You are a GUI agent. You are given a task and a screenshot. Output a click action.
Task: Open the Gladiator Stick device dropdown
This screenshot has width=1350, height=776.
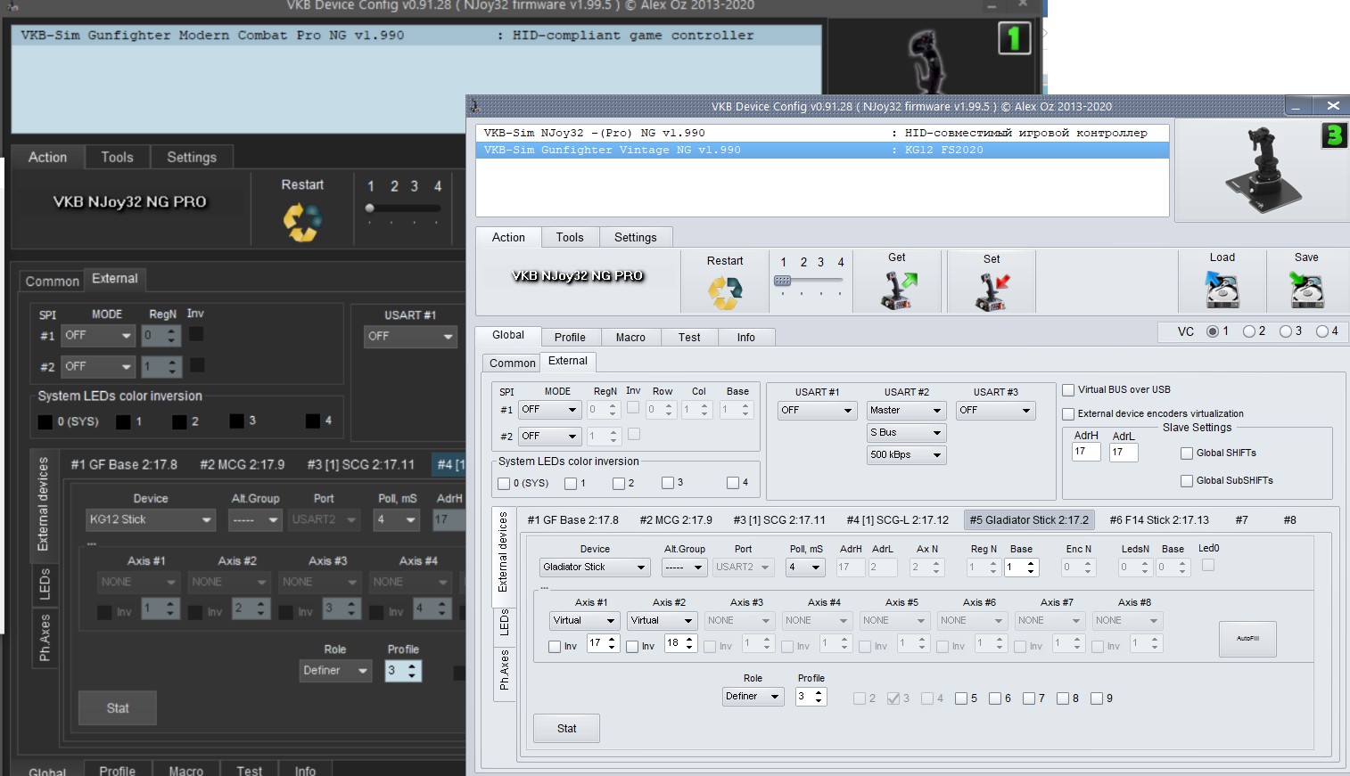tap(595, 568)
